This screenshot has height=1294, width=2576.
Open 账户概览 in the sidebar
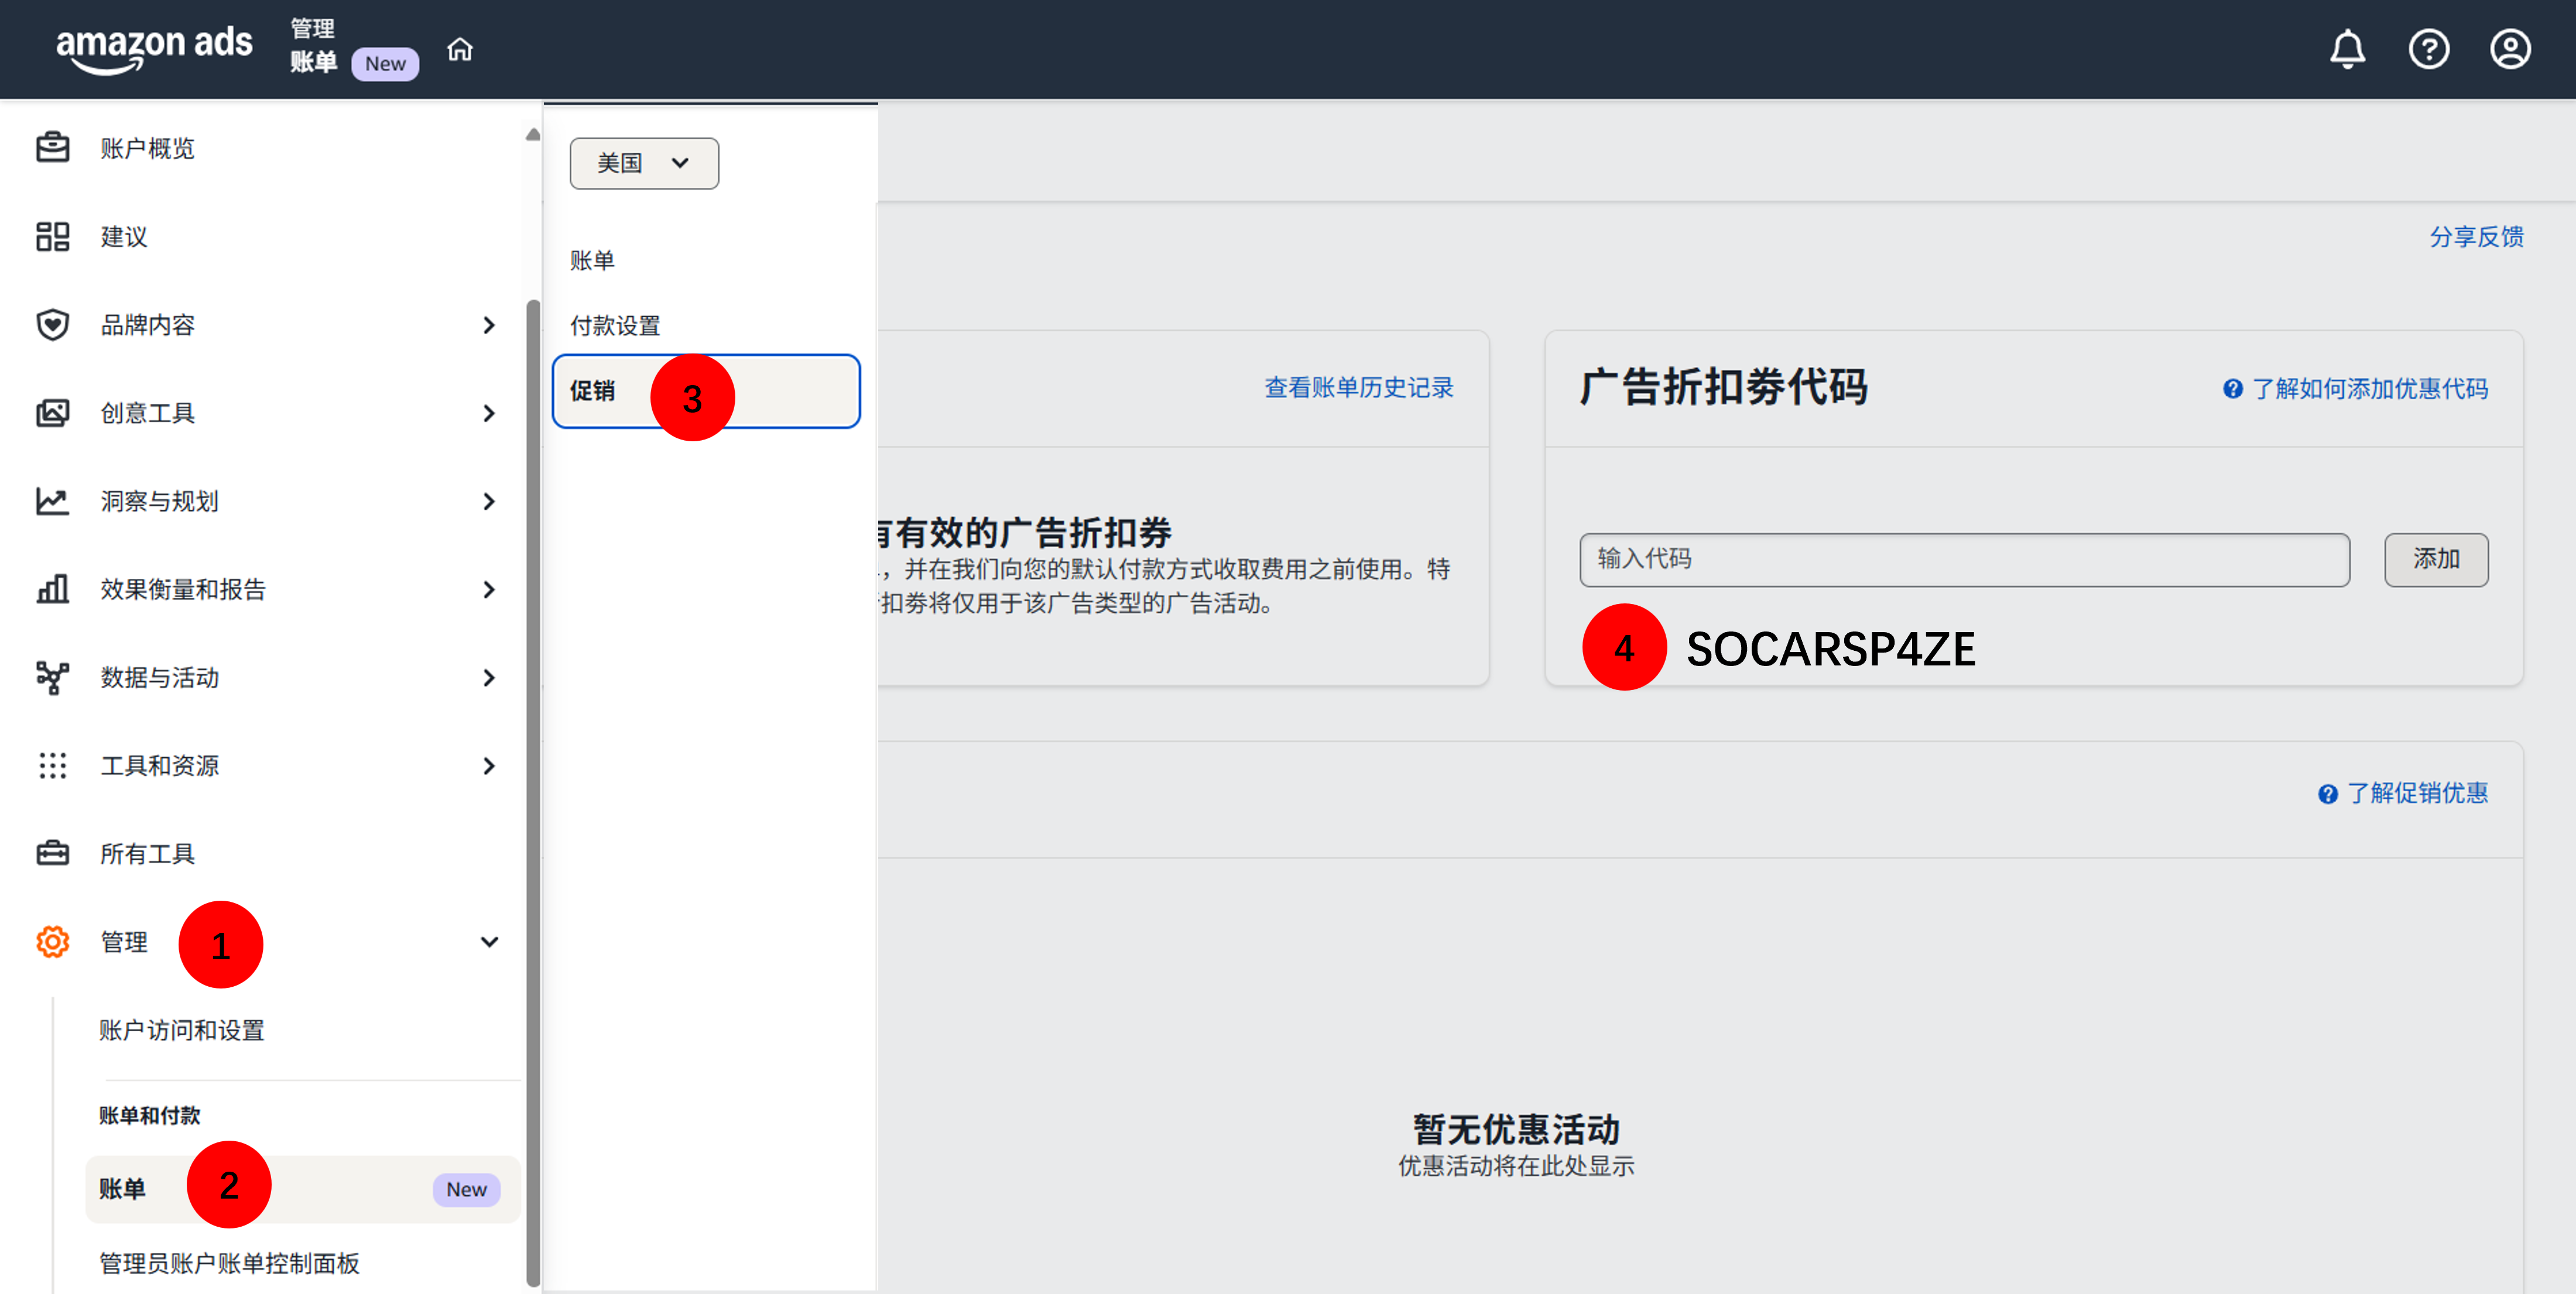point(147,148)
